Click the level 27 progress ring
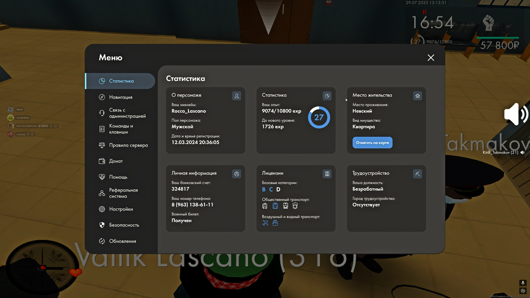530x298 pixels. click(x=319, y=118)
